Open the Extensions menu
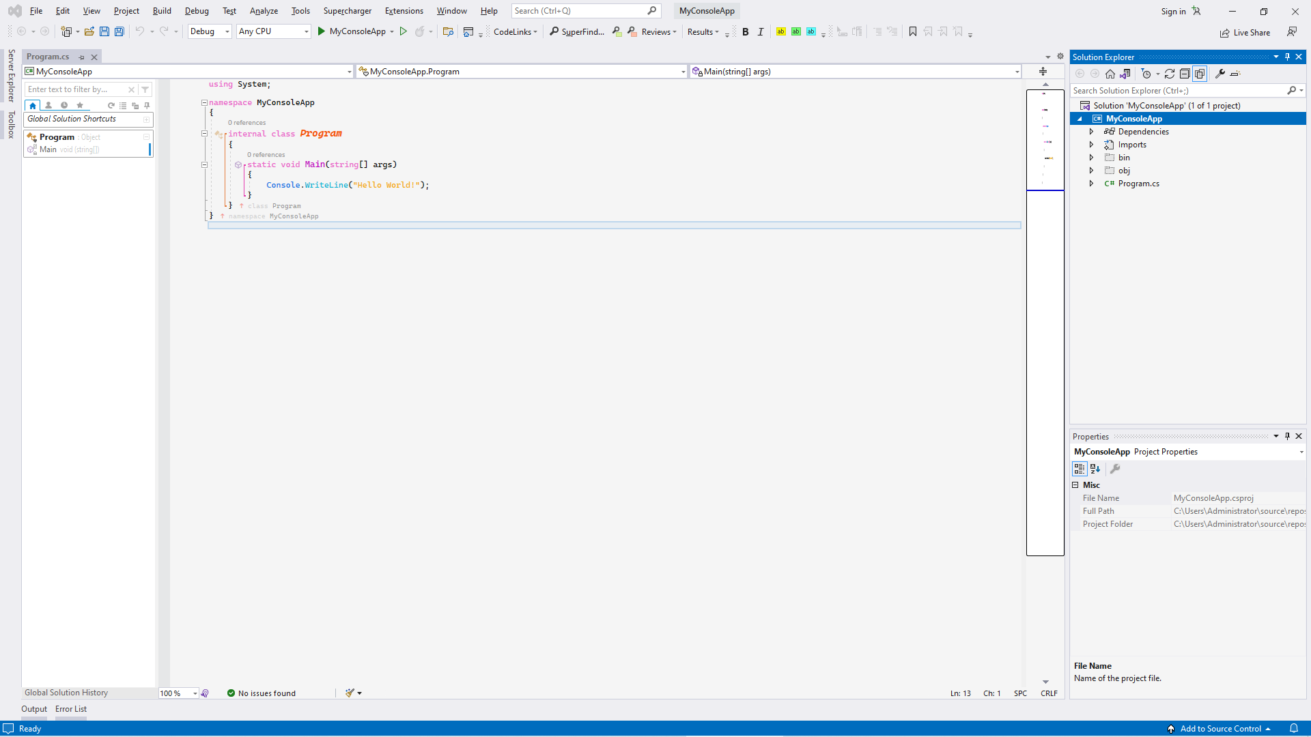Viewport: 1311px width, 737px height. click(x=404, y=11)
